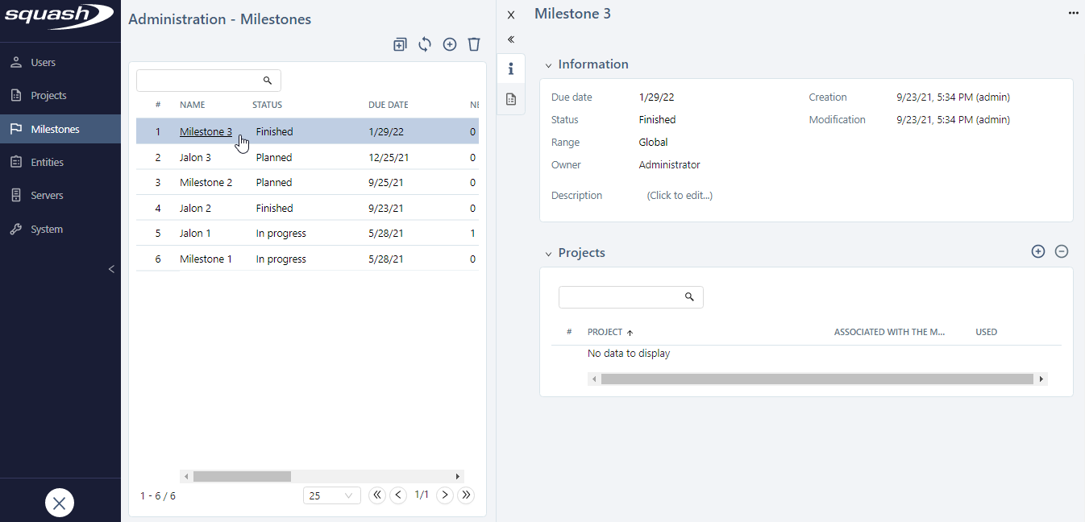1085x522 pixels.
Task: Open the Jalon 3 milestone row
Action: (196, 158)
